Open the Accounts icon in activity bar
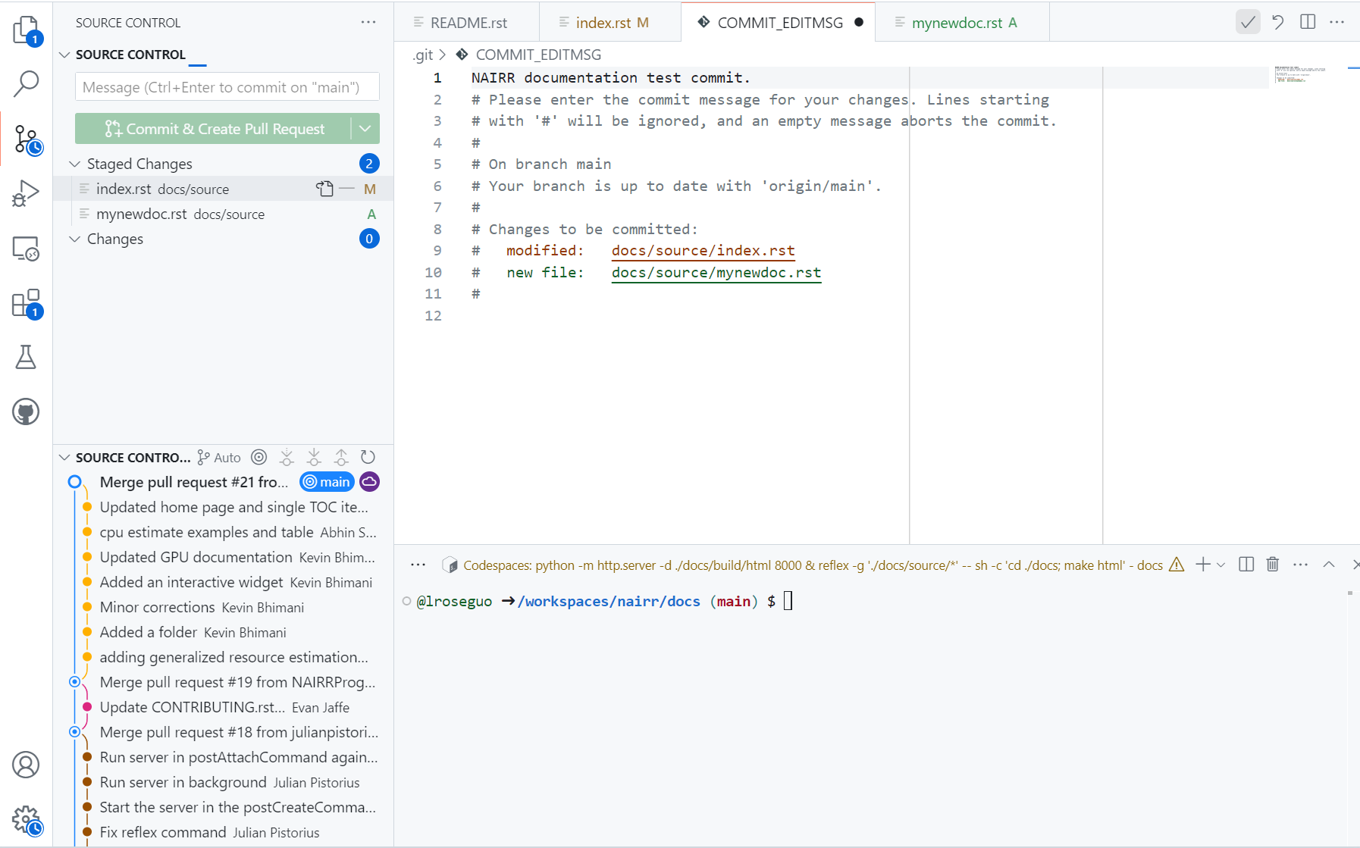The width and height of the screenshot is (1360, 848). 26,765
